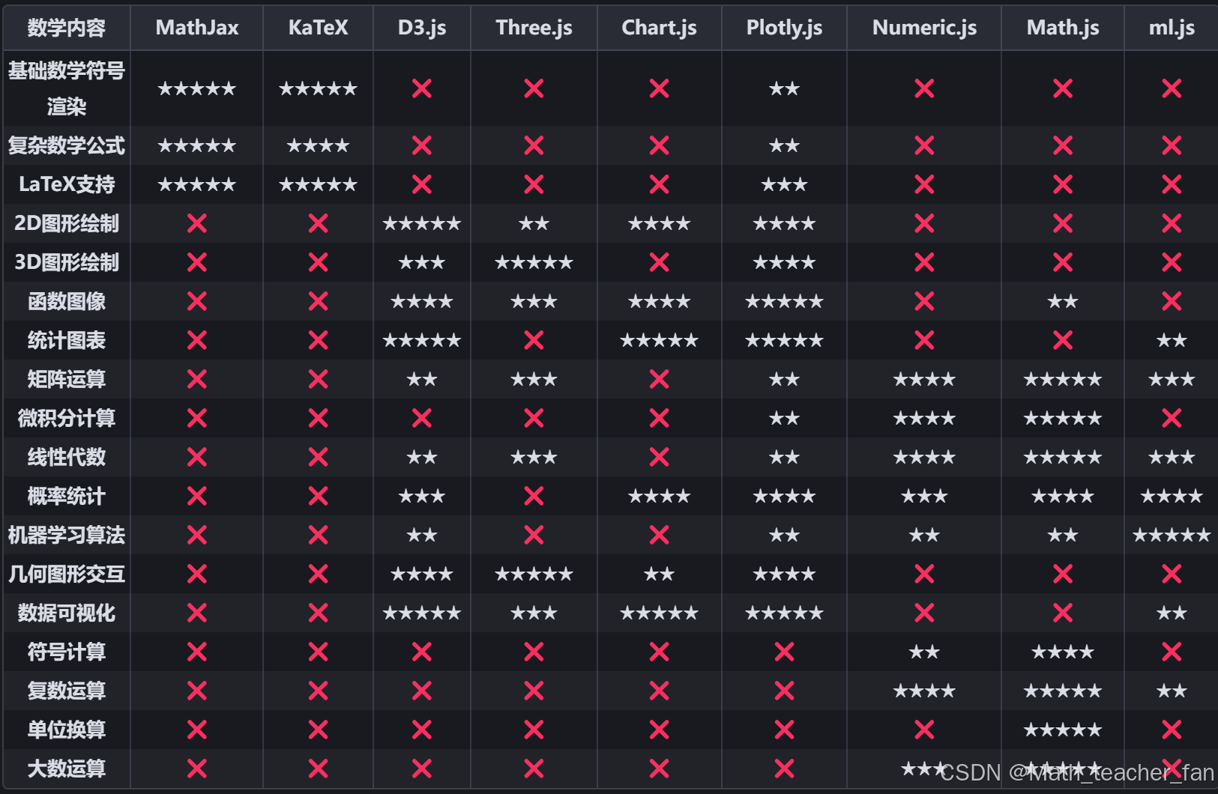Select the Three.js X in 概率统计 row

coord(534,496)
